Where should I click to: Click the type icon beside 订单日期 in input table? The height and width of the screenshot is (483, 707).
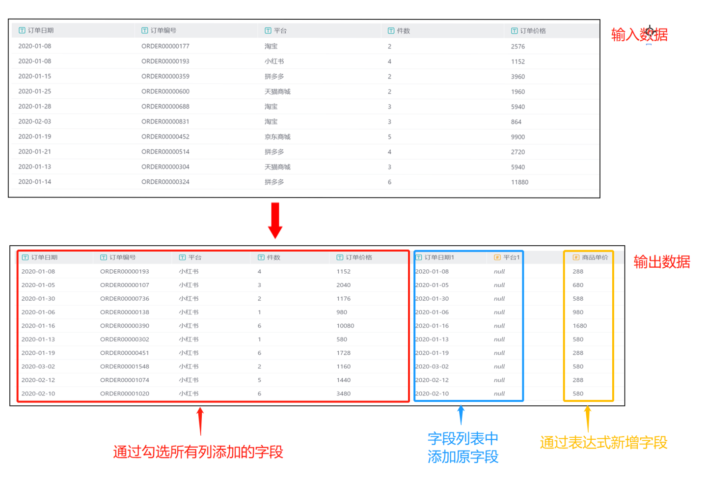[22, 30]
